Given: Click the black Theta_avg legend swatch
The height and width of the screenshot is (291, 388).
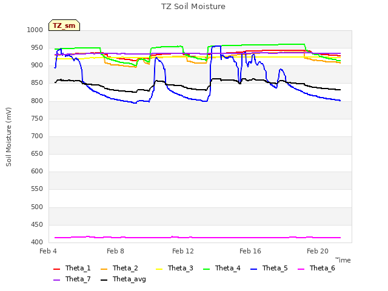Looking at the screenshot, I should [x=104, y=280].
